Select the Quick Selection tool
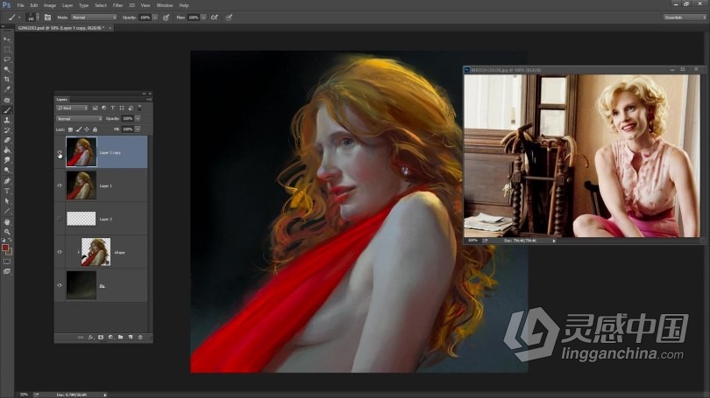 (x=7, y=69)
